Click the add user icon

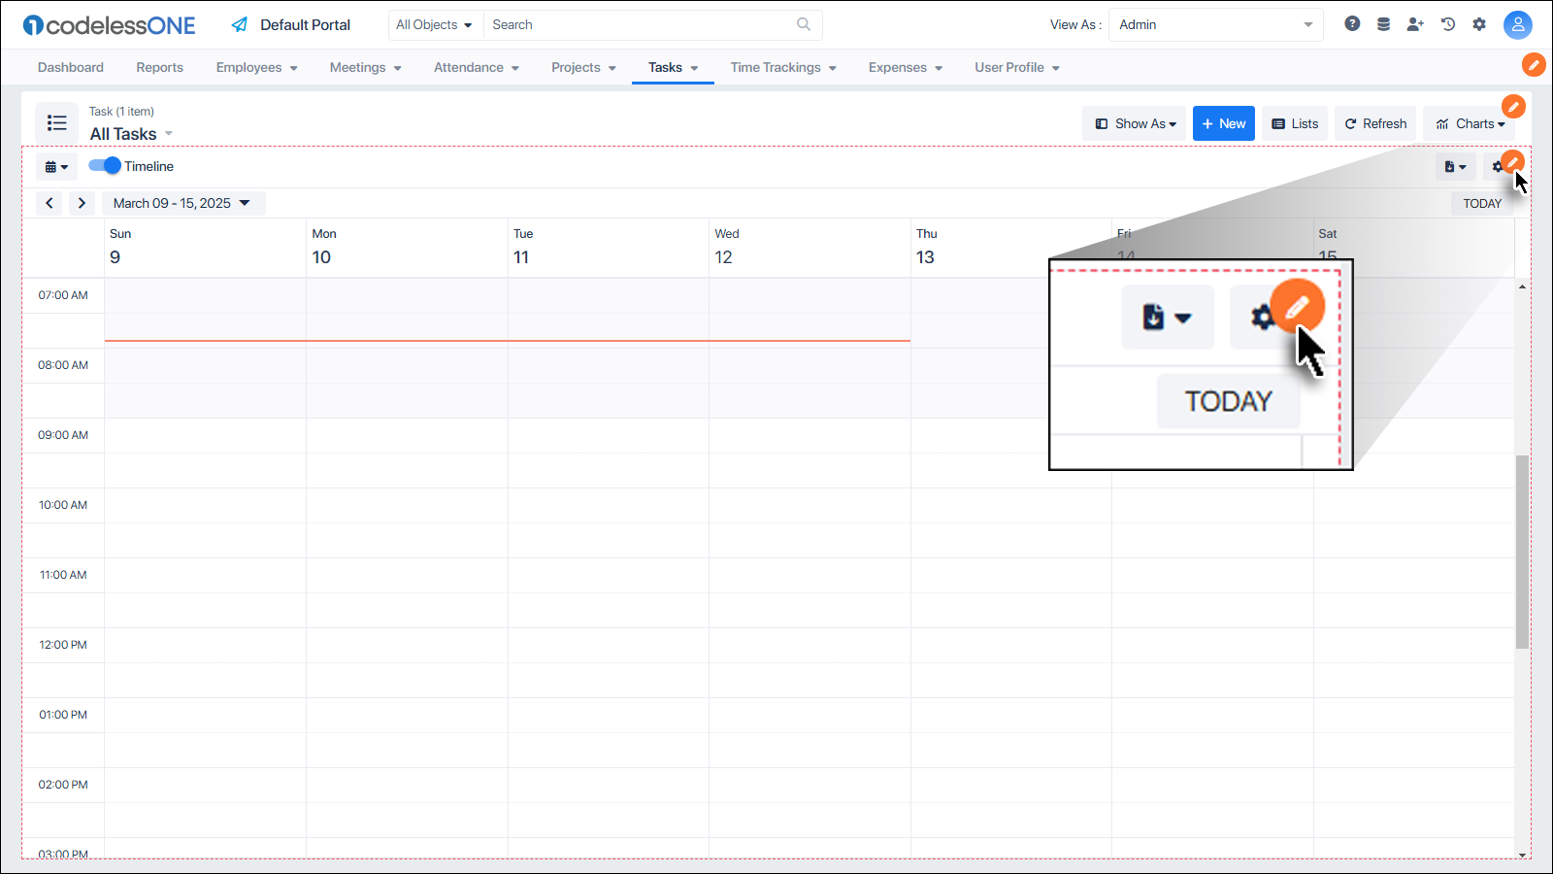pos(1415,24)
